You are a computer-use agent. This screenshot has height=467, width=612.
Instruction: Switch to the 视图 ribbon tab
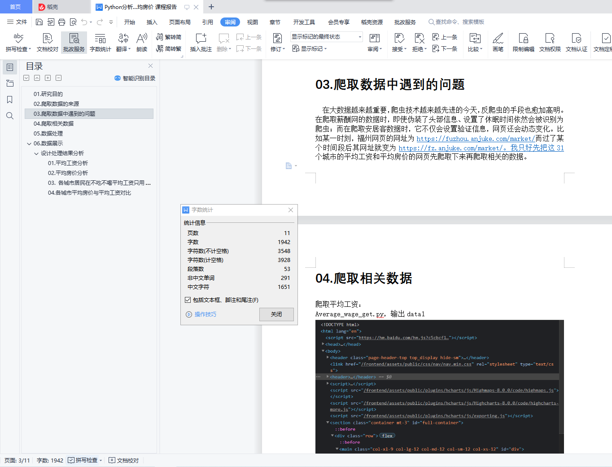coord(253,22)
